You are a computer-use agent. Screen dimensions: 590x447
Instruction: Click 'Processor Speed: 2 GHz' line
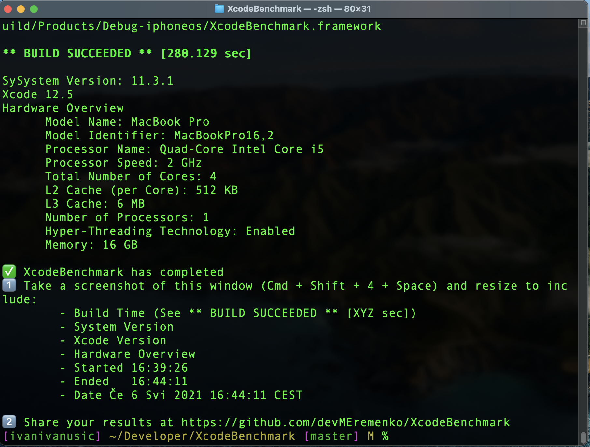(124, 163)
